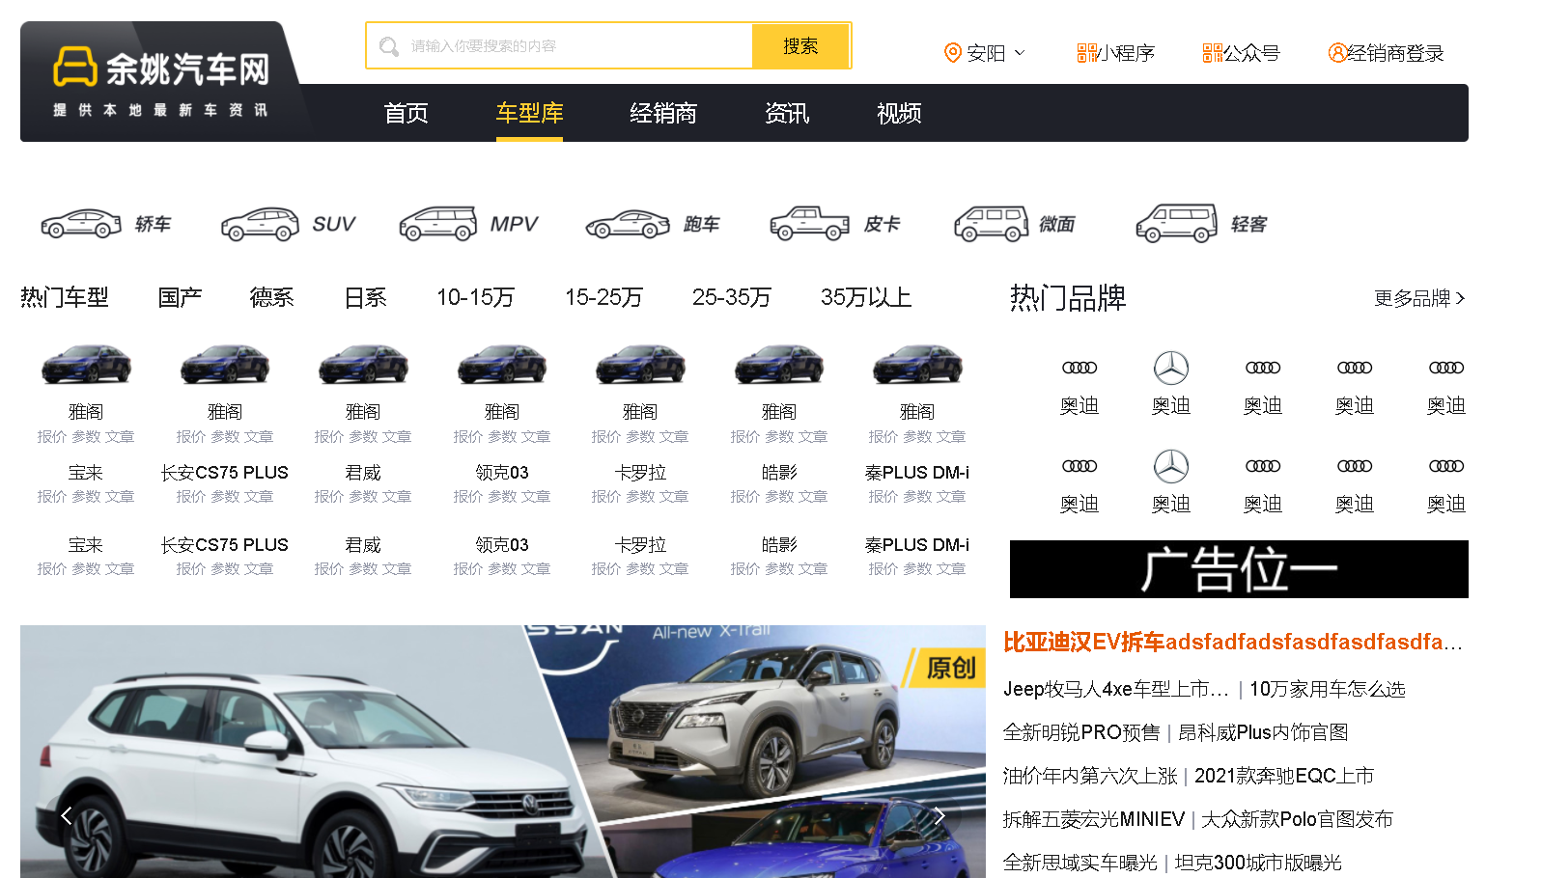Open 大众新款Polo官图发布 article
The image size is (1542, 878).
coord(1297,819)
